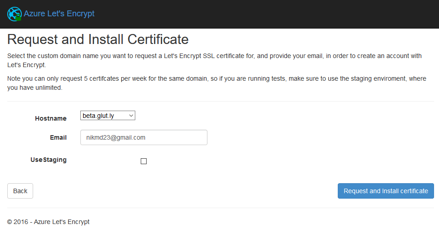Image resolution: width=439 pixels, height=229 pixels.
Task: Click the nikmd23@gmail.com text in Email box
Action: (x=116, y=137)
